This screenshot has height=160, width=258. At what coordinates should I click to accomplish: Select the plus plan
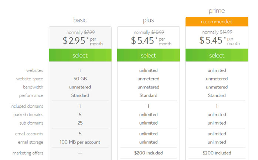click(x=148, y=55)
